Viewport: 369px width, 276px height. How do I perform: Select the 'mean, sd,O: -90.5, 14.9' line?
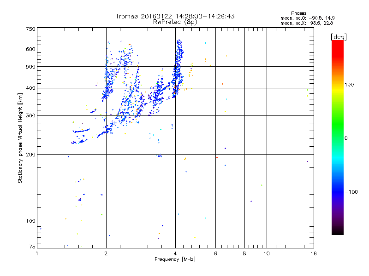pos(307,18)
